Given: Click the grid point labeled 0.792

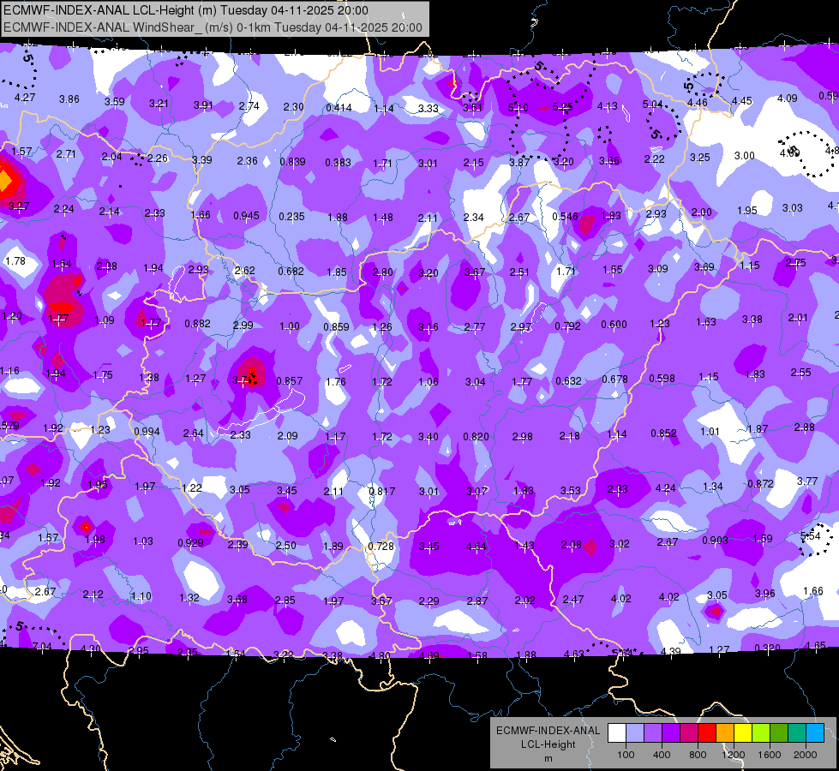Looking at the screenshot, I should tap(567, 326).
